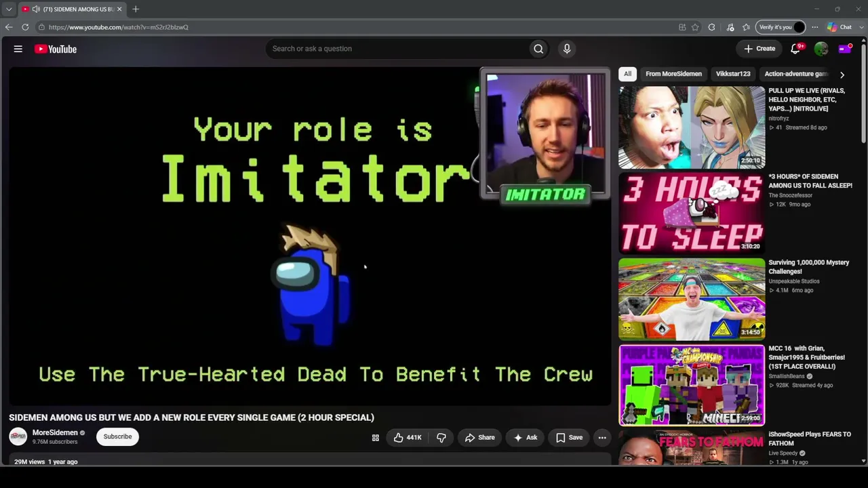Open the split screen icon in address bar

click(682, 27)
